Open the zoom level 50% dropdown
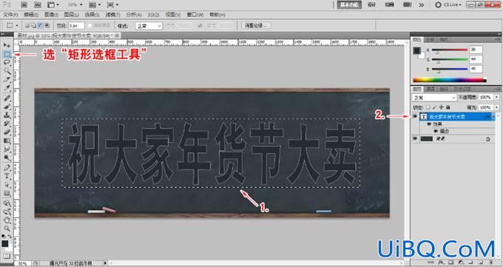The height and width of the screenshot is (267, 503). [x=75, y=5]
